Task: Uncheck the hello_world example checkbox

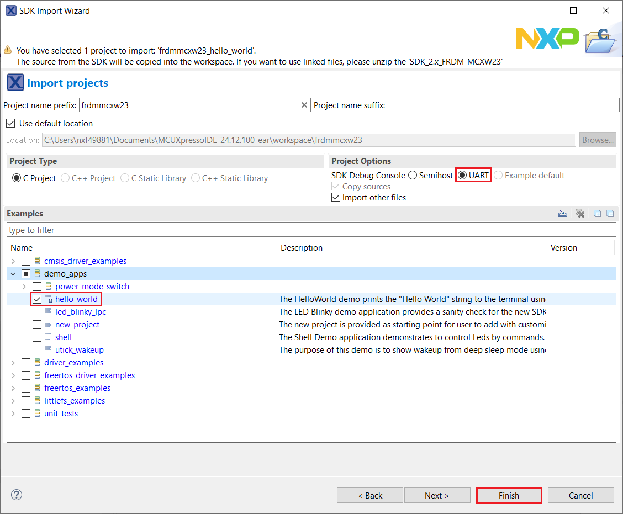Action: pyautogui.click(x=37, y=299)
